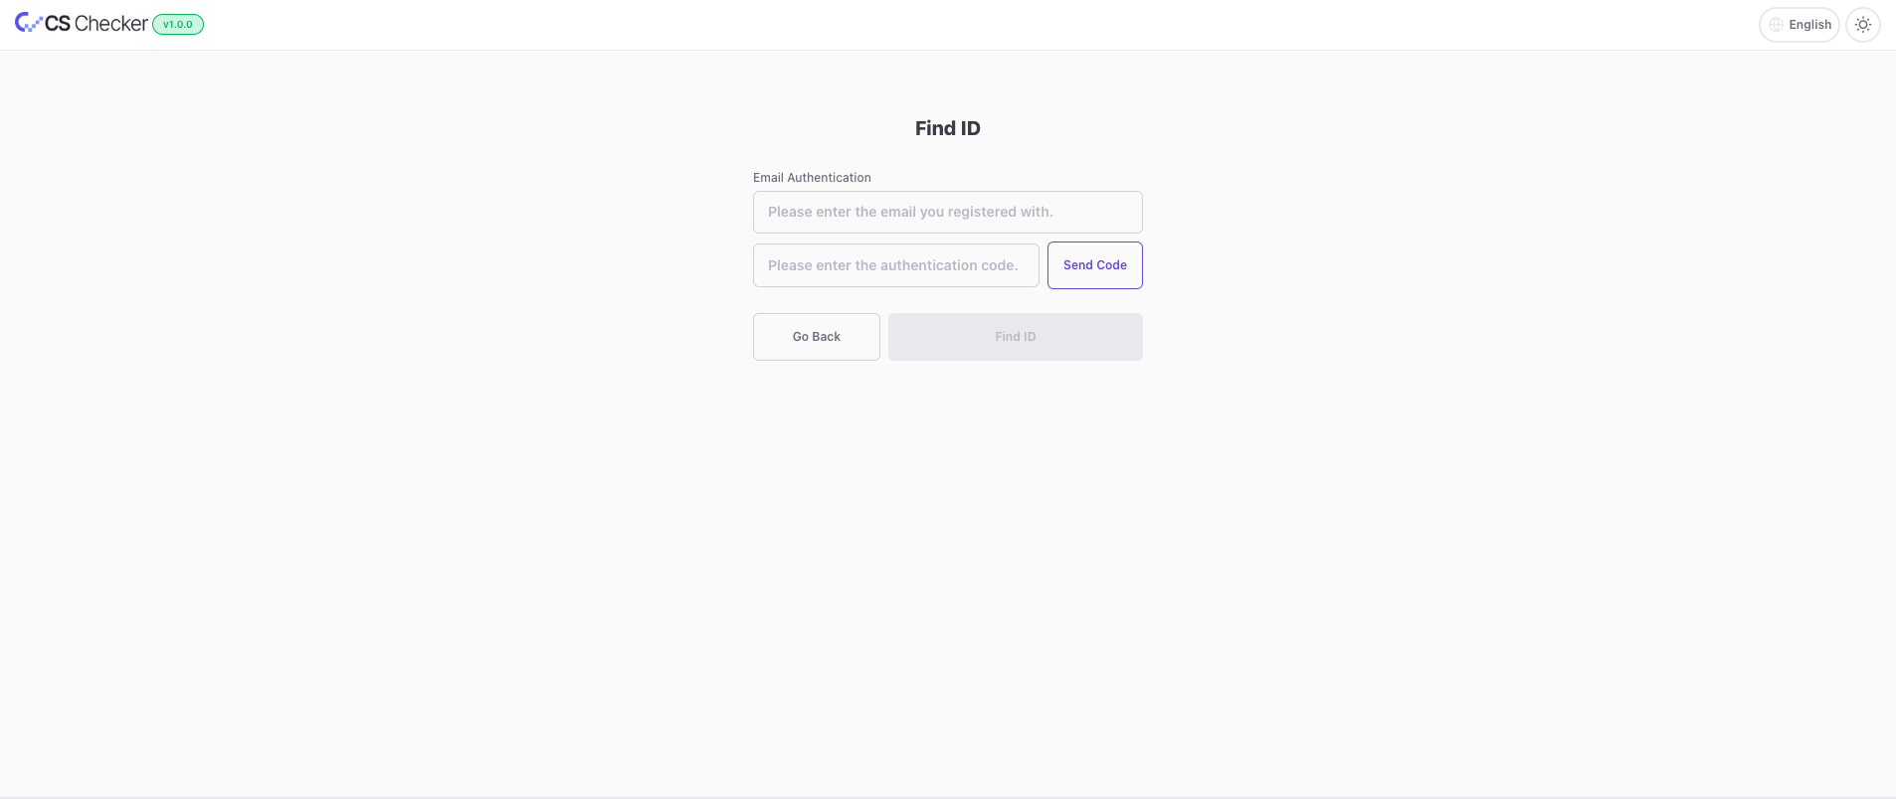The width and height of the screenshot is (1896, 799).
Task: Toggle the light/dark theme sun icon
Action: (x=1863, y=25)
